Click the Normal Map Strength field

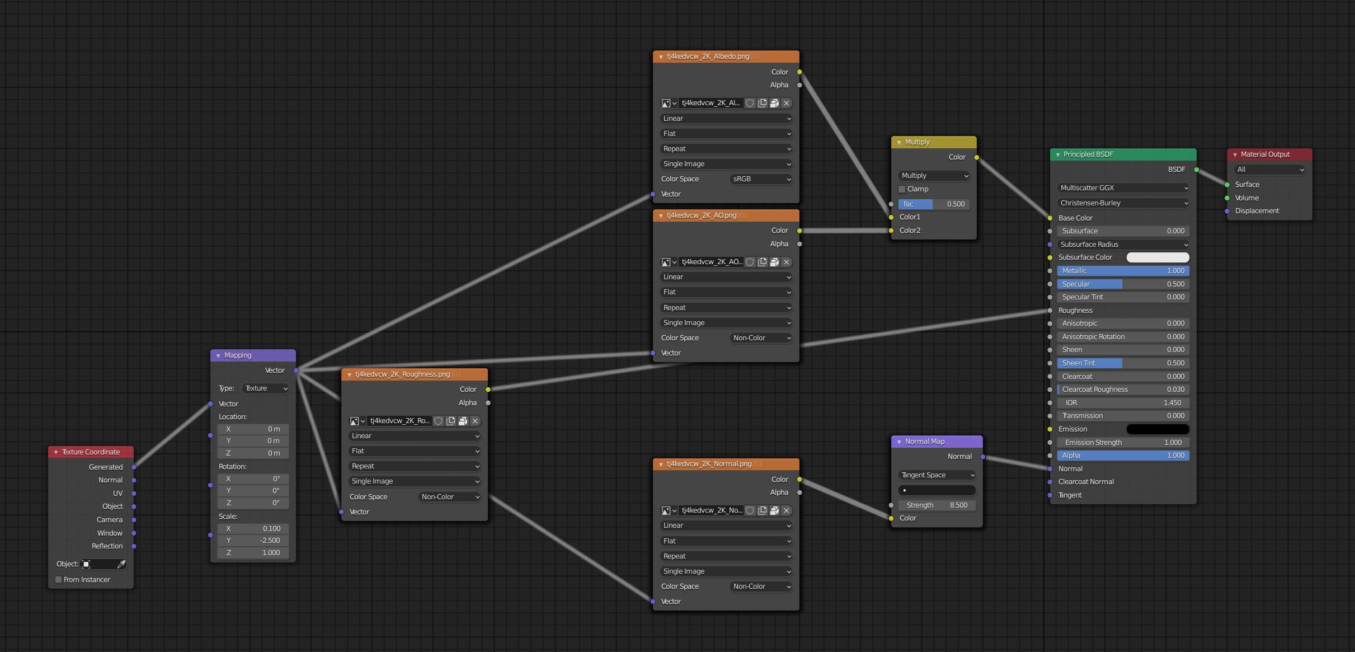pos(937,505)
